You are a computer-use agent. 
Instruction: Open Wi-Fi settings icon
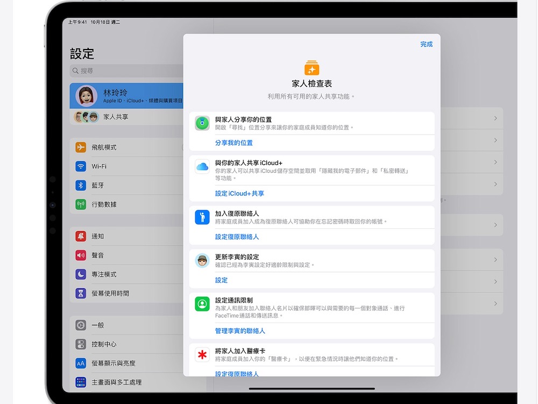pyautogui.click(x=81, y=166)
